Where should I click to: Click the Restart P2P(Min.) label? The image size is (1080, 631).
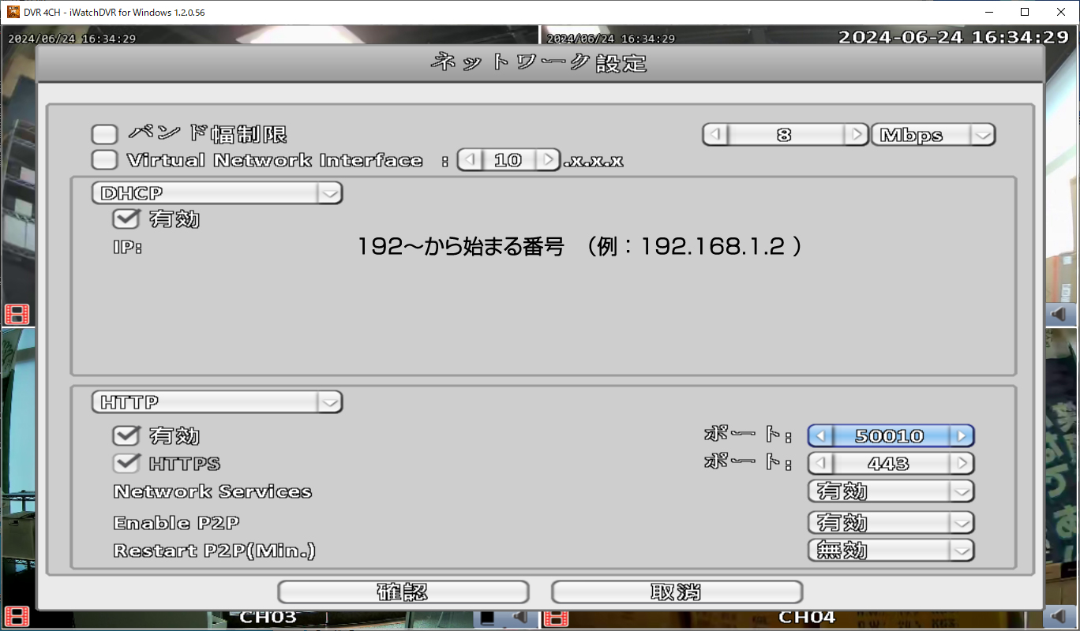(215, 551)
